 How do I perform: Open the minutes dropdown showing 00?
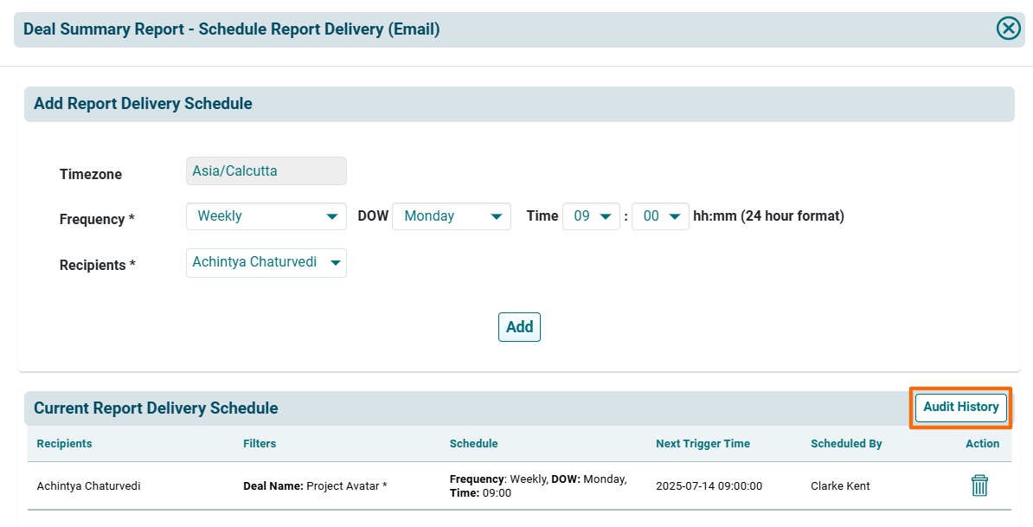(x=660, y=216)
